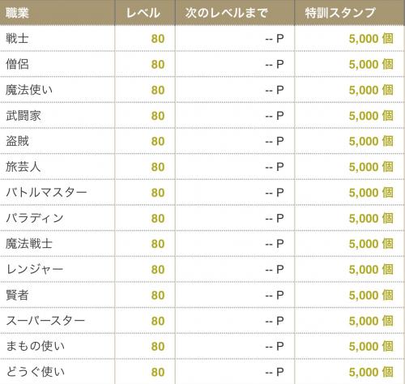Choose the レンジャー job name

point(35,269)
